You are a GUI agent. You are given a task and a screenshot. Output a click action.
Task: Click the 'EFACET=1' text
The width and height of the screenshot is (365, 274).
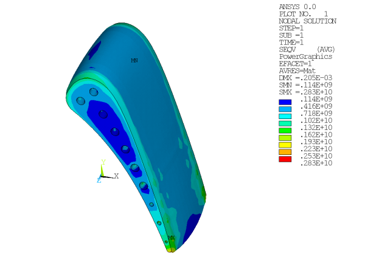click(x=295, y=64)
